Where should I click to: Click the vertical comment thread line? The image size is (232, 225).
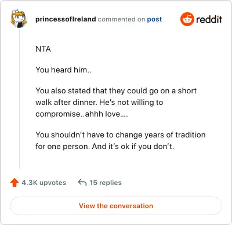(x=19, y=99)
